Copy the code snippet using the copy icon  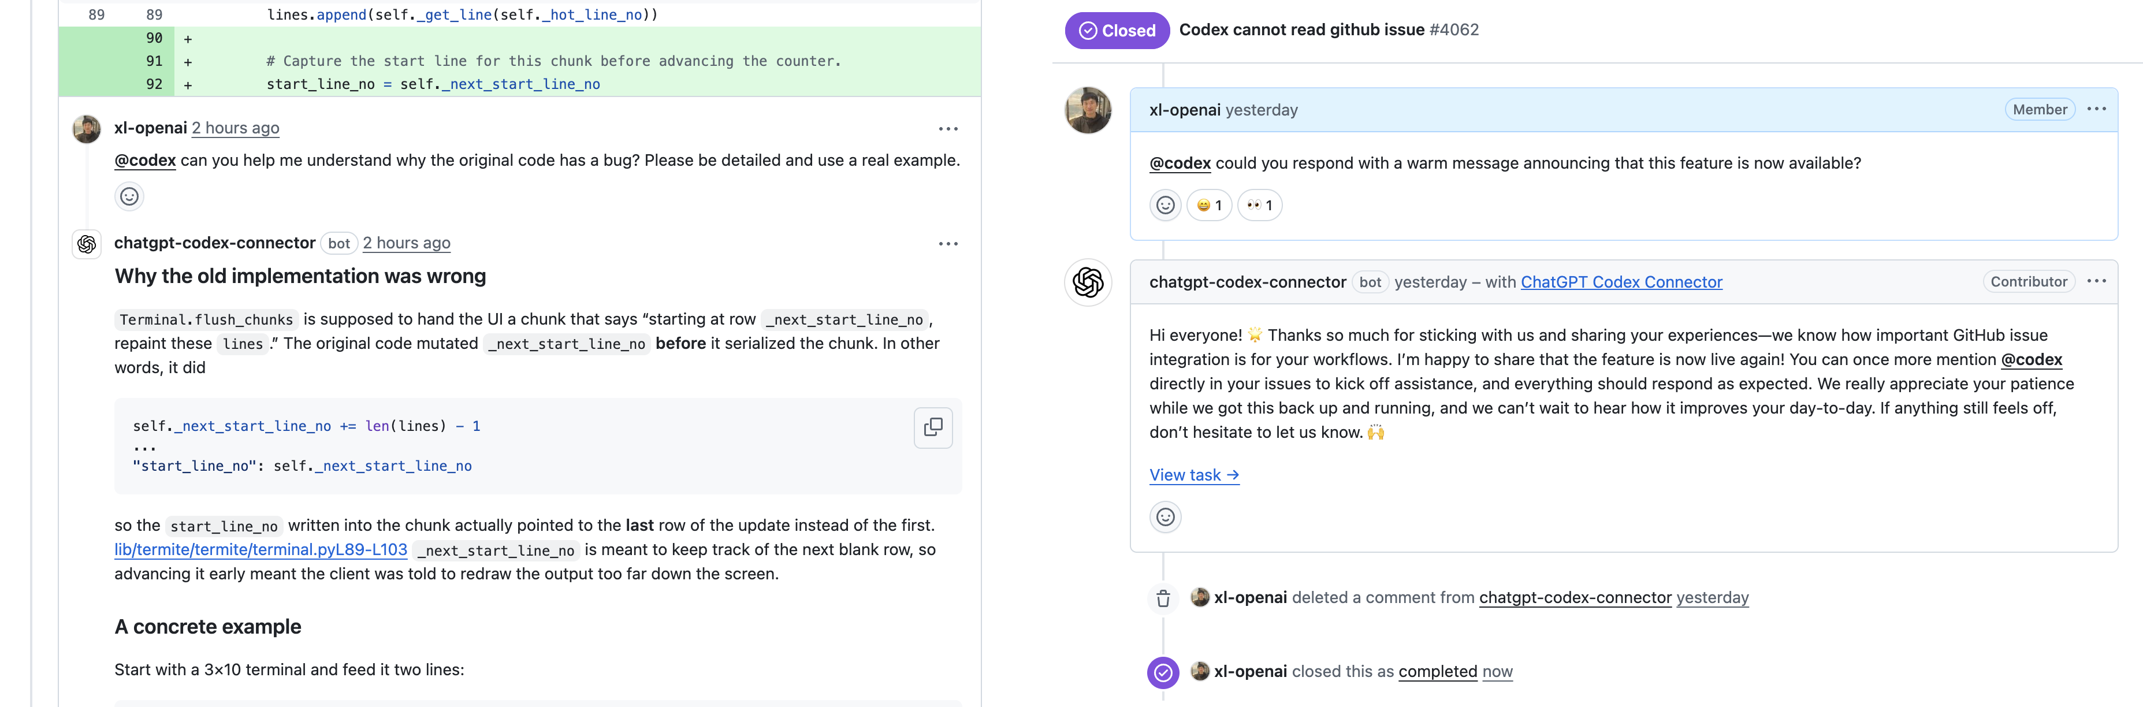click(x=932, y=427)
